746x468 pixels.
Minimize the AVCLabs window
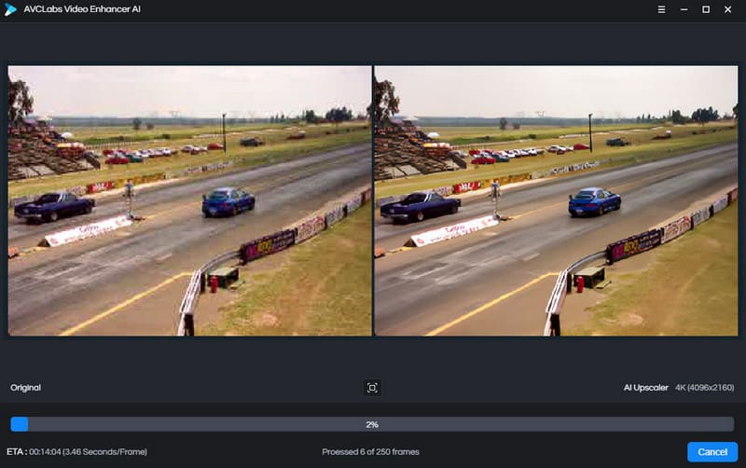pyautogui.click(x=684, y=9)
